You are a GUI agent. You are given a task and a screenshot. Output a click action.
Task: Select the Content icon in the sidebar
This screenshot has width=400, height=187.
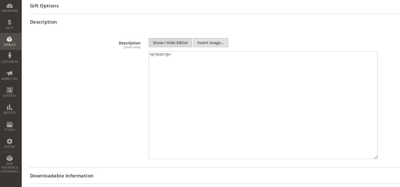[10, 92]
